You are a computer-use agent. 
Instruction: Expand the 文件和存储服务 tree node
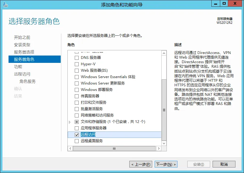coord(70,122)
